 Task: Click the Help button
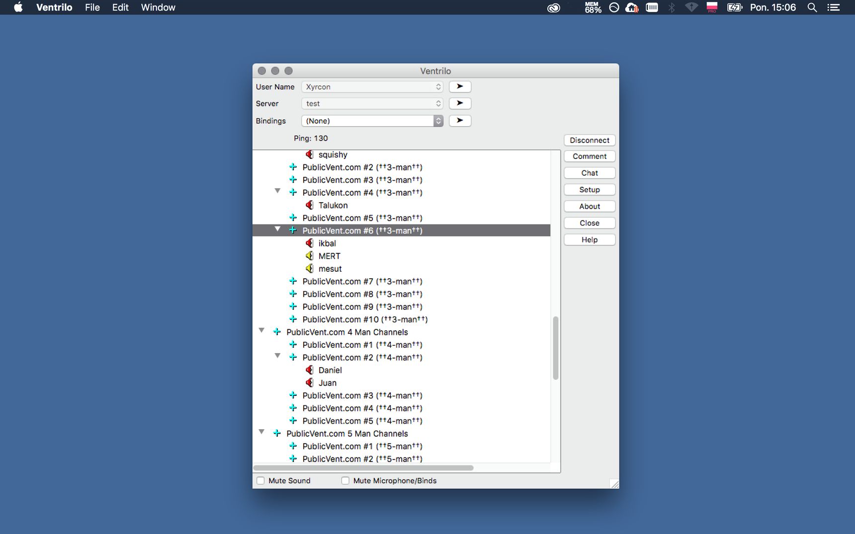[590, 240]
